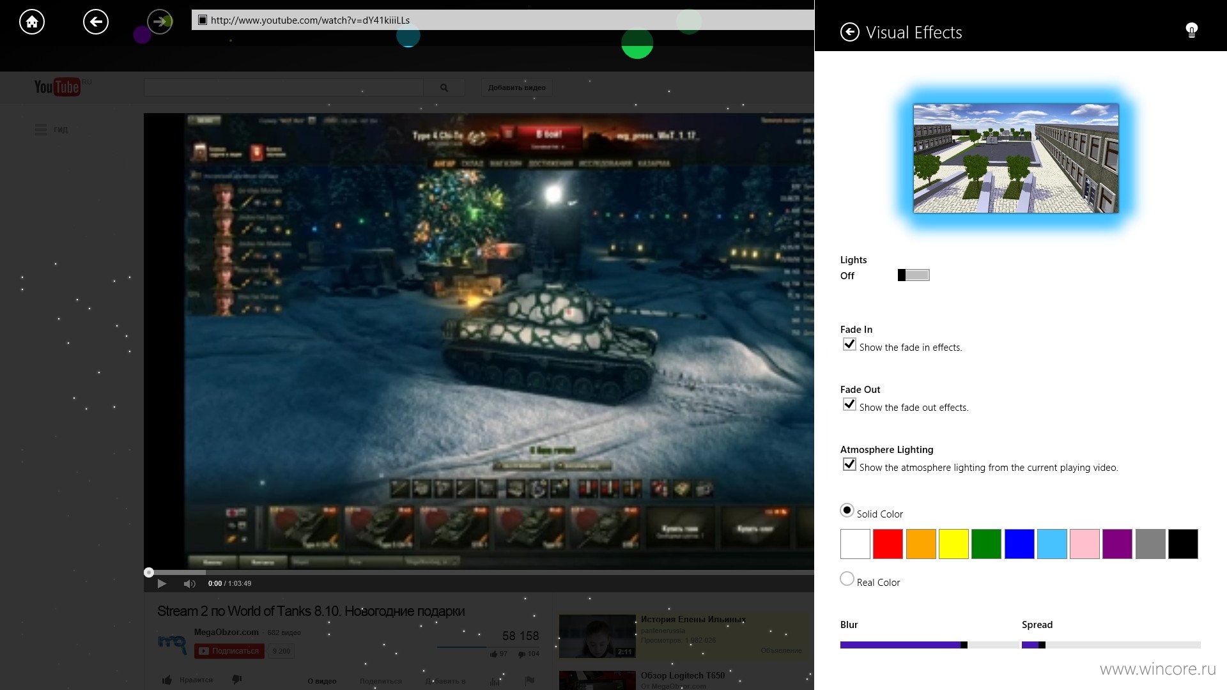This screenshot has width=1227, height=690.
Task: Pick the gray color swatch
Action: click(1150, 544)
